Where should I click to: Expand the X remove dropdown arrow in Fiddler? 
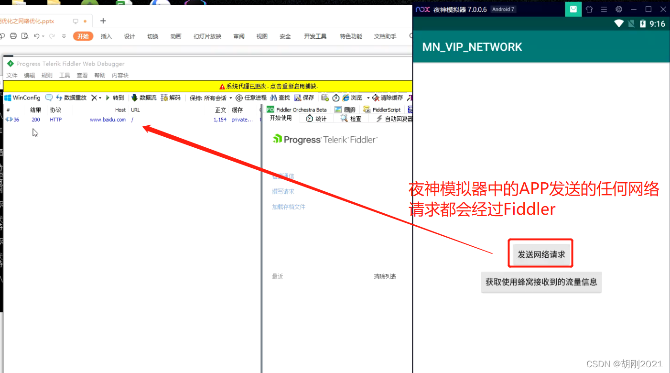click(100, 98)
